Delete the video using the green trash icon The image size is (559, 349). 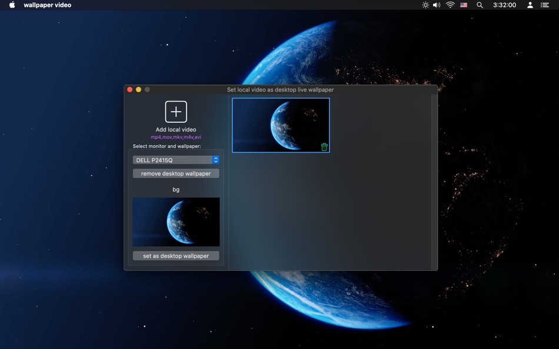324,147
